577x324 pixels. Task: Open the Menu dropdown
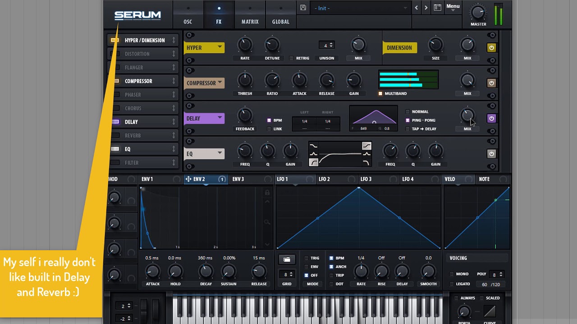pyautogui.click(x=453, y=7)
